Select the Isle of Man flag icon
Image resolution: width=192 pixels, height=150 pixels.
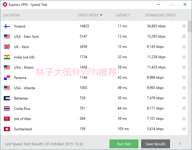pyautogui.click(x=7, y=119)
